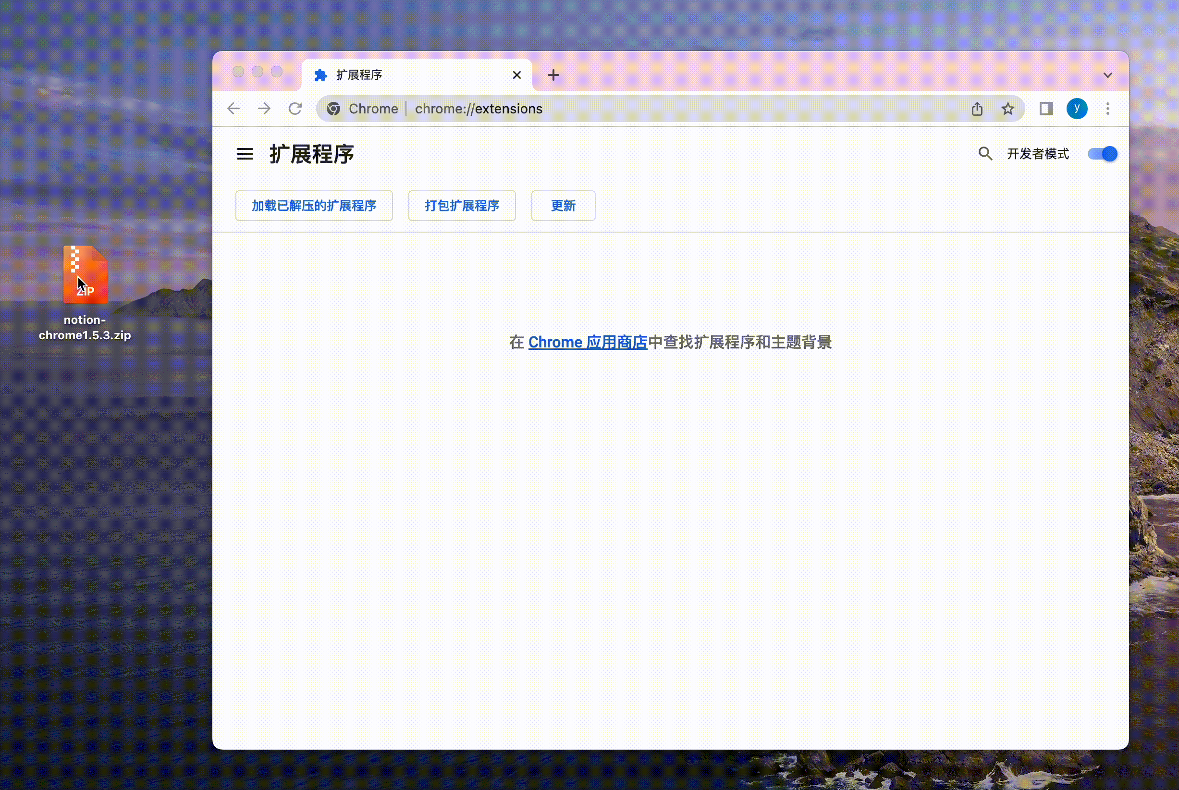1179x790 pixels.
Task: Open the side panel icon
Action: (1045, 109)
